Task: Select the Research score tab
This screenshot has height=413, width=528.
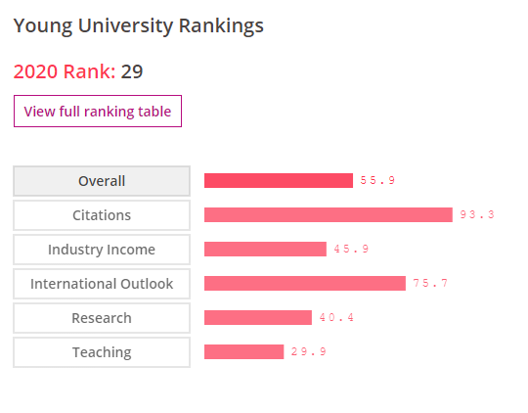Action: point(102,318)
